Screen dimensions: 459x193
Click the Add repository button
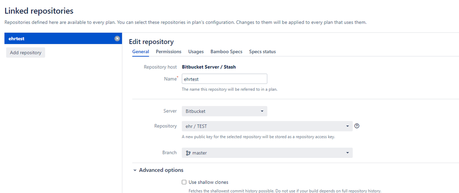(x=25, y=53)
